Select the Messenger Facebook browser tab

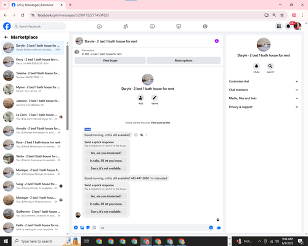[38, 5]
